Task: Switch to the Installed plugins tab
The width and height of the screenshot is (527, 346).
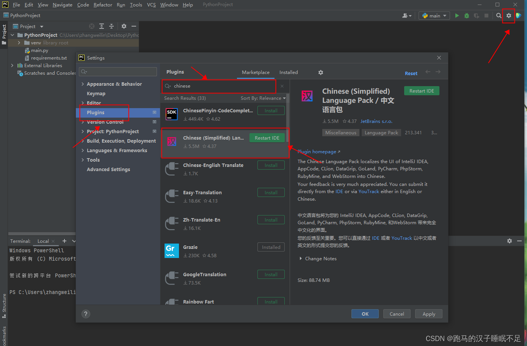Action: (289, 72)
